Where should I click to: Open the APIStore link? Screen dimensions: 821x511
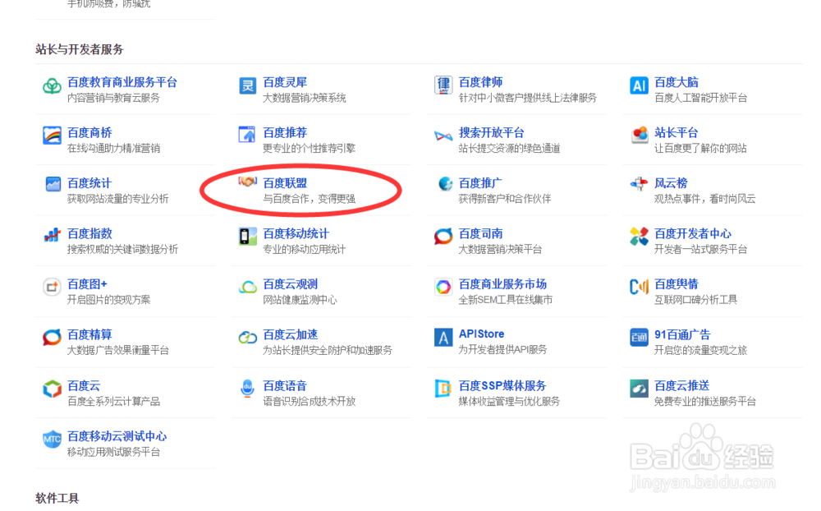482,334
